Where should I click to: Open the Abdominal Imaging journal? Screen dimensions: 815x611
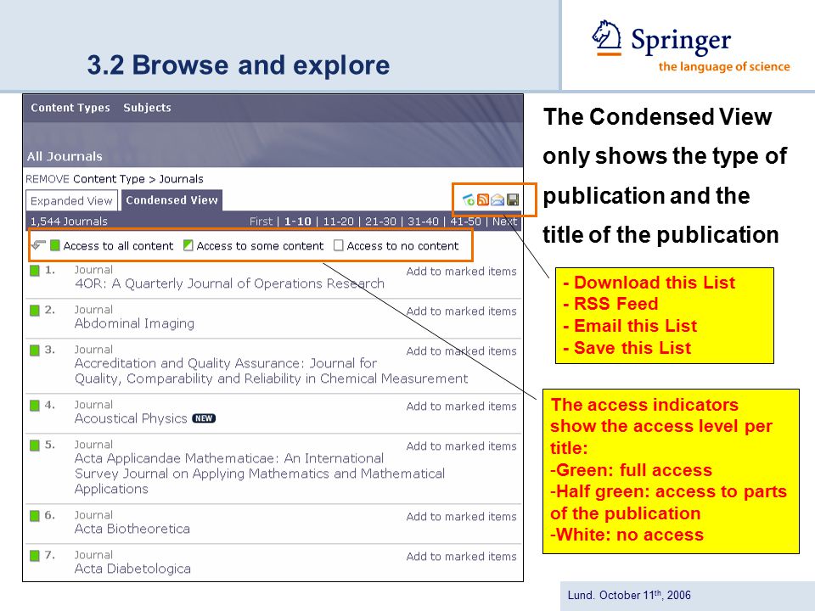(134, 323)
